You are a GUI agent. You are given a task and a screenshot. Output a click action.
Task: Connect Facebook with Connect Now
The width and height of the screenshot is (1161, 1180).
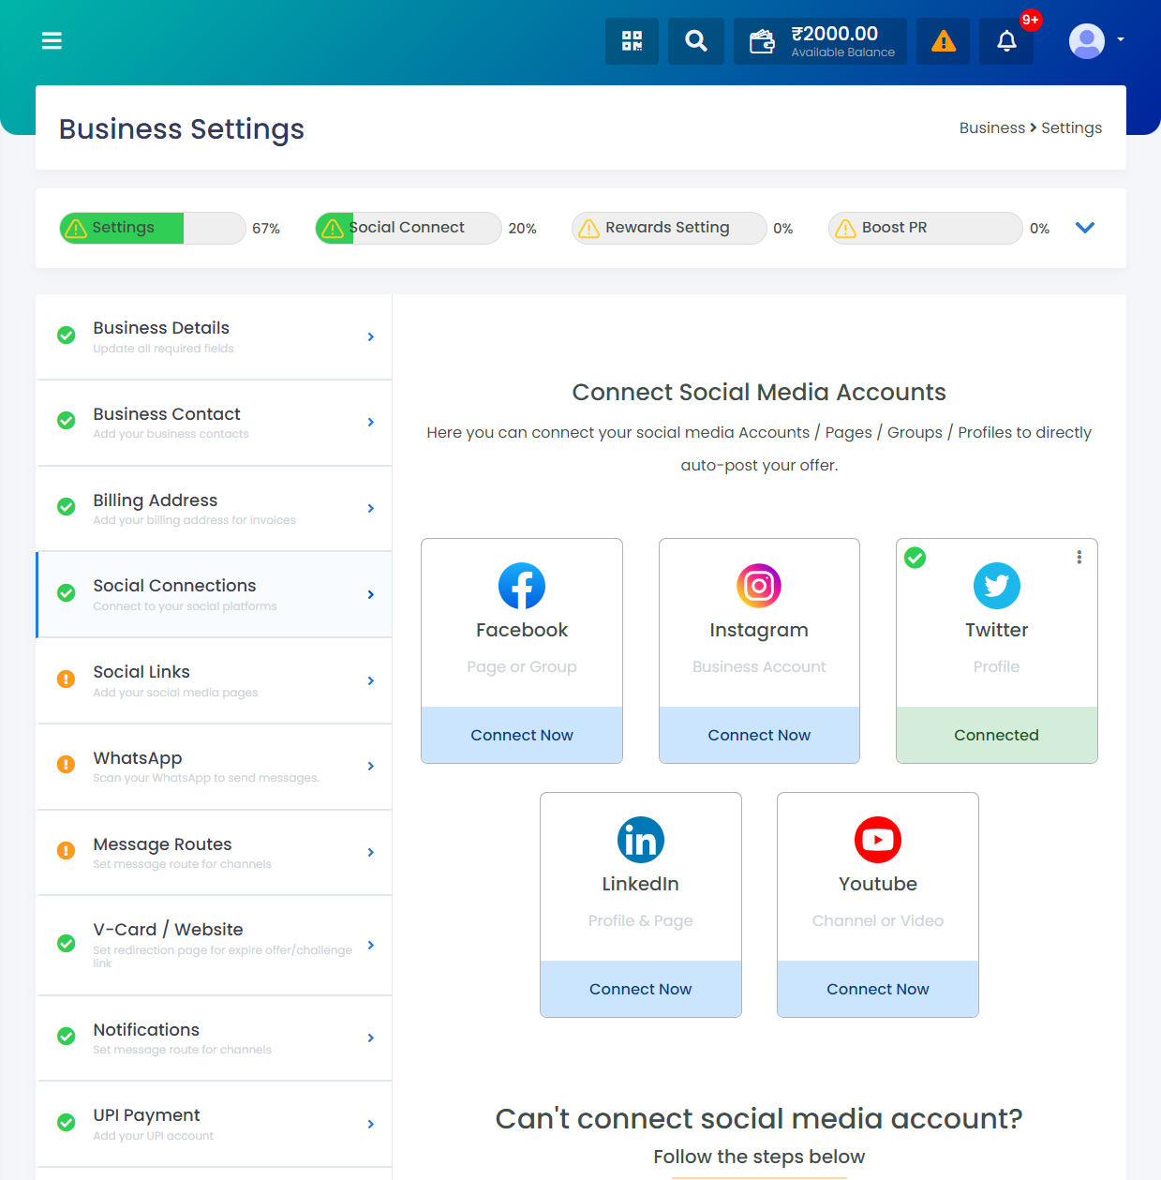coord(522,735)
